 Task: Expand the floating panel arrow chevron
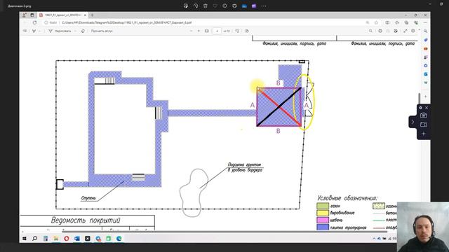(x=413, y=122)
